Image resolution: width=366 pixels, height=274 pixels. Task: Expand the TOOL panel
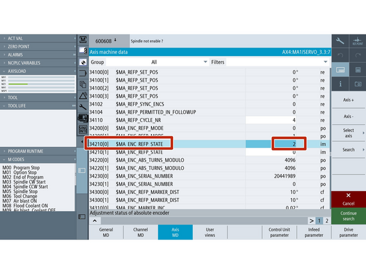(38, 98)
